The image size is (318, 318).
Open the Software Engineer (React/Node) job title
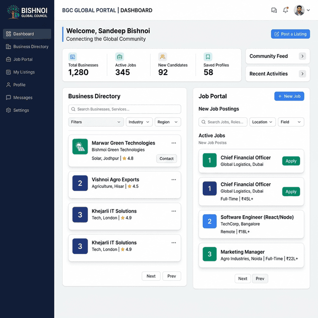[x=257, y=217]
